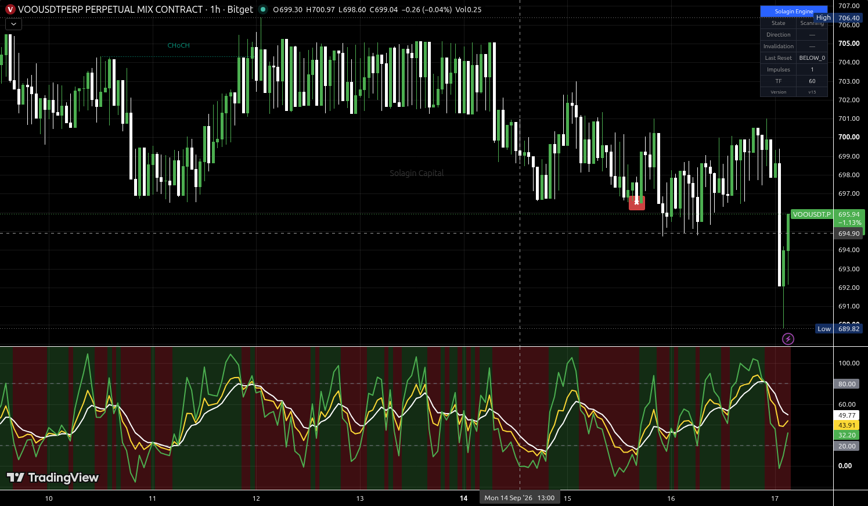Click the O699.30 open value in legend

pos(287,9)
